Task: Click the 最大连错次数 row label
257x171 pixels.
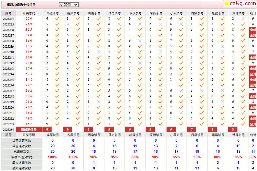Action: (x=22, y=163)
